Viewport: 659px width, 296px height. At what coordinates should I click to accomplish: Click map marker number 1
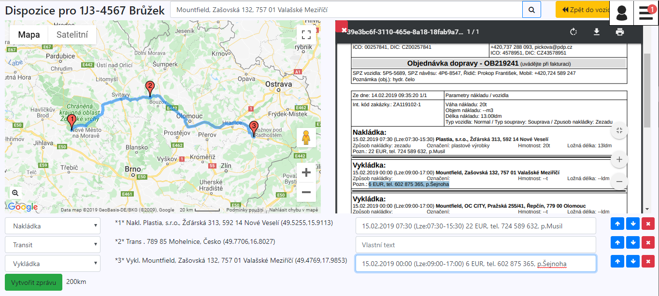pyautogui.click(x=72, y=122)
